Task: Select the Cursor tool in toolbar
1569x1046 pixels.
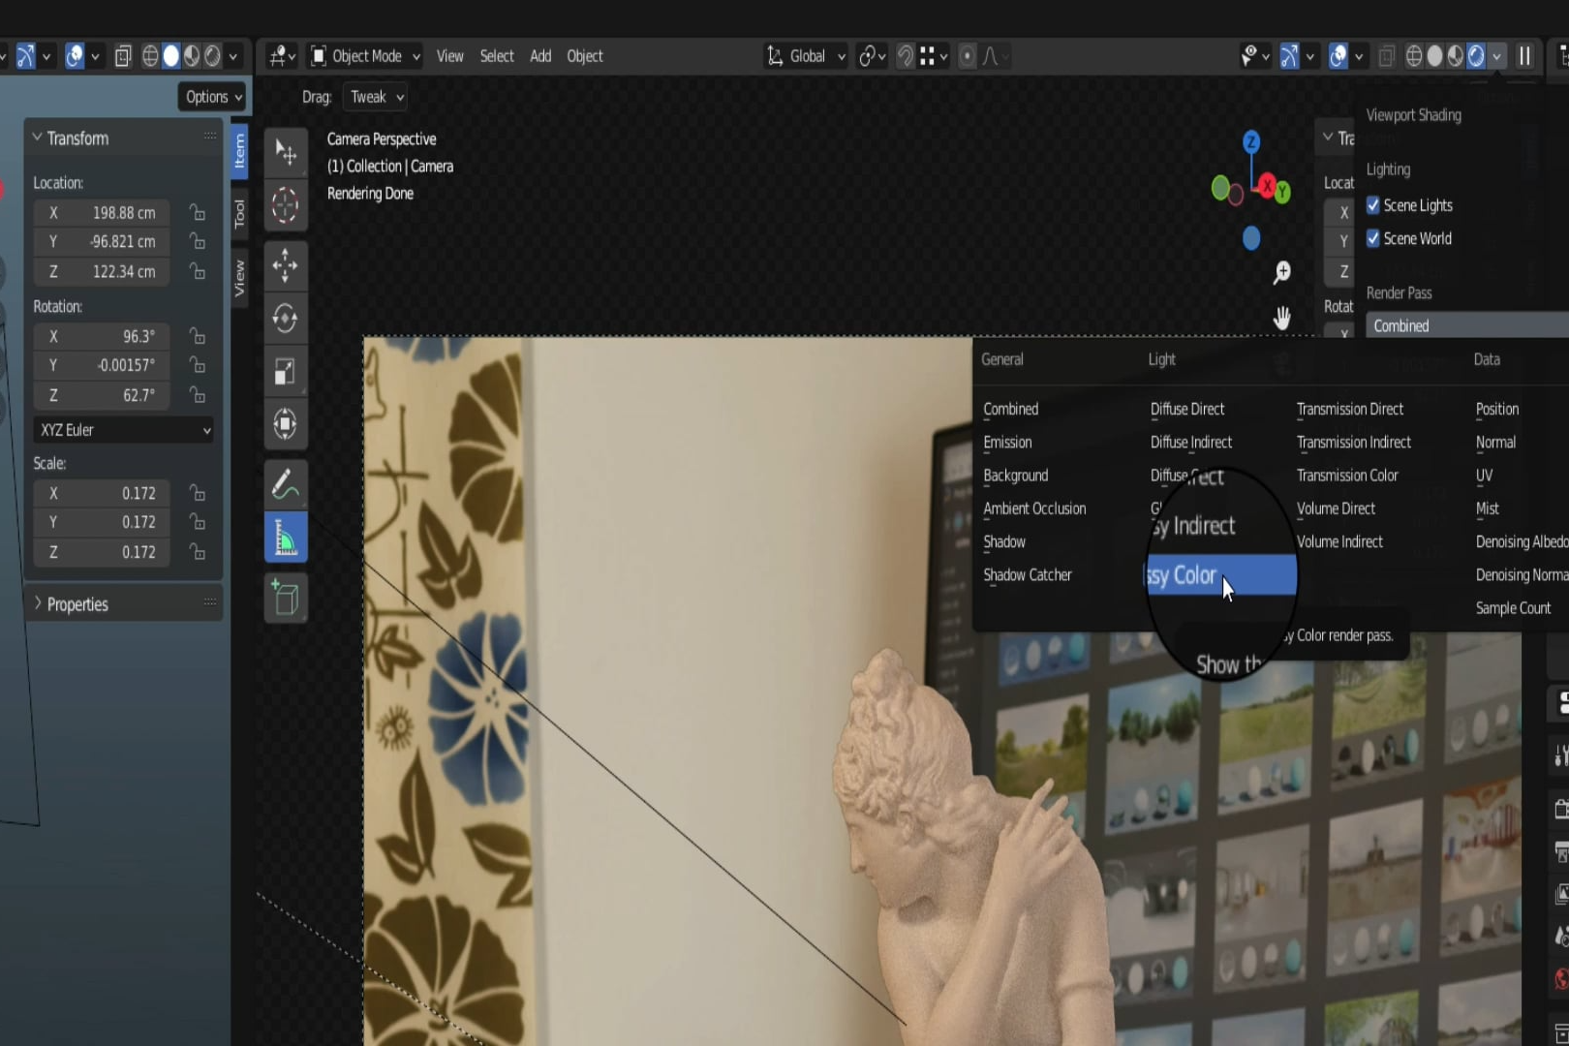Action: click(x=285, y=205)
